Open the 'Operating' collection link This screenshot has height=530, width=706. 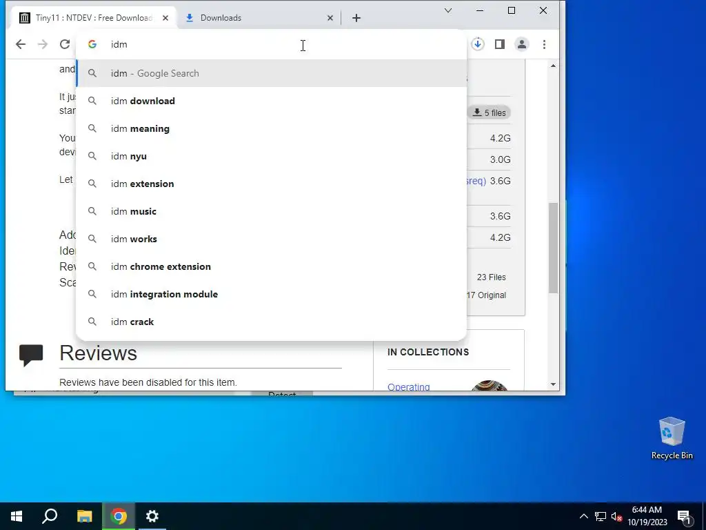(x=409, y=386)
